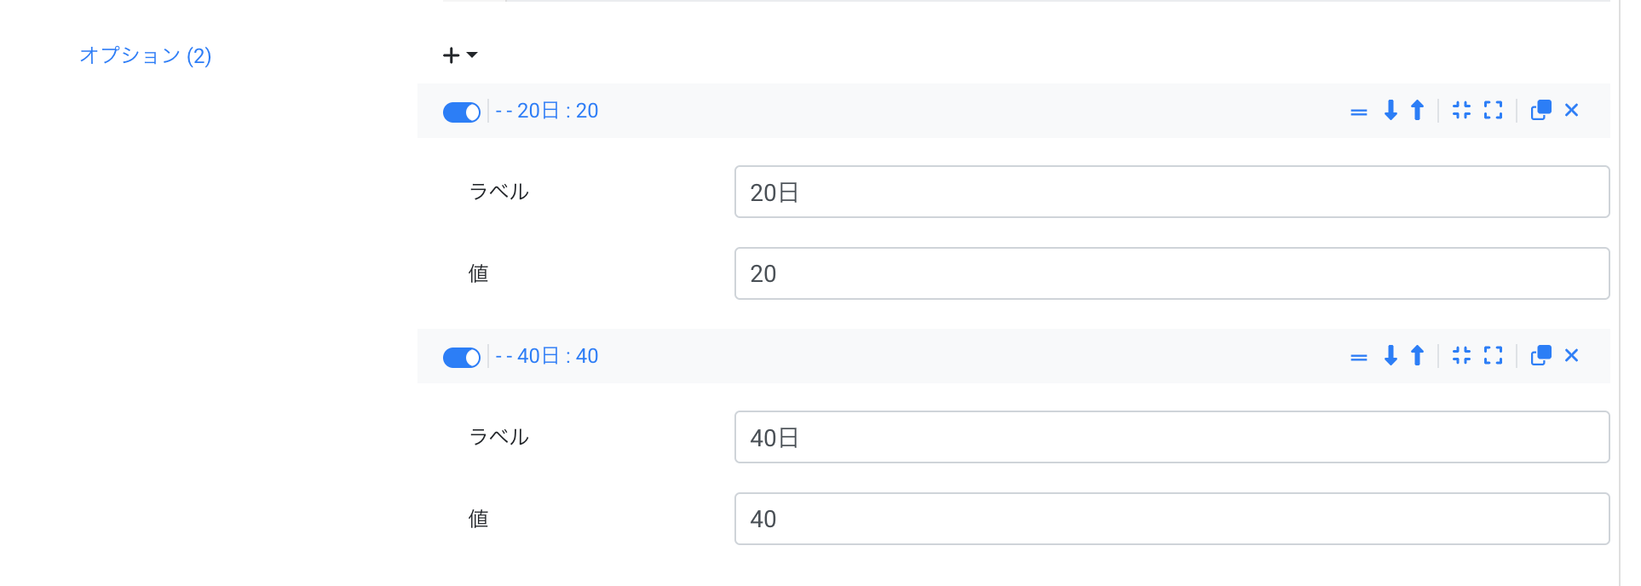
Task: Click the オプション (2) link
Action: [146, 55]
